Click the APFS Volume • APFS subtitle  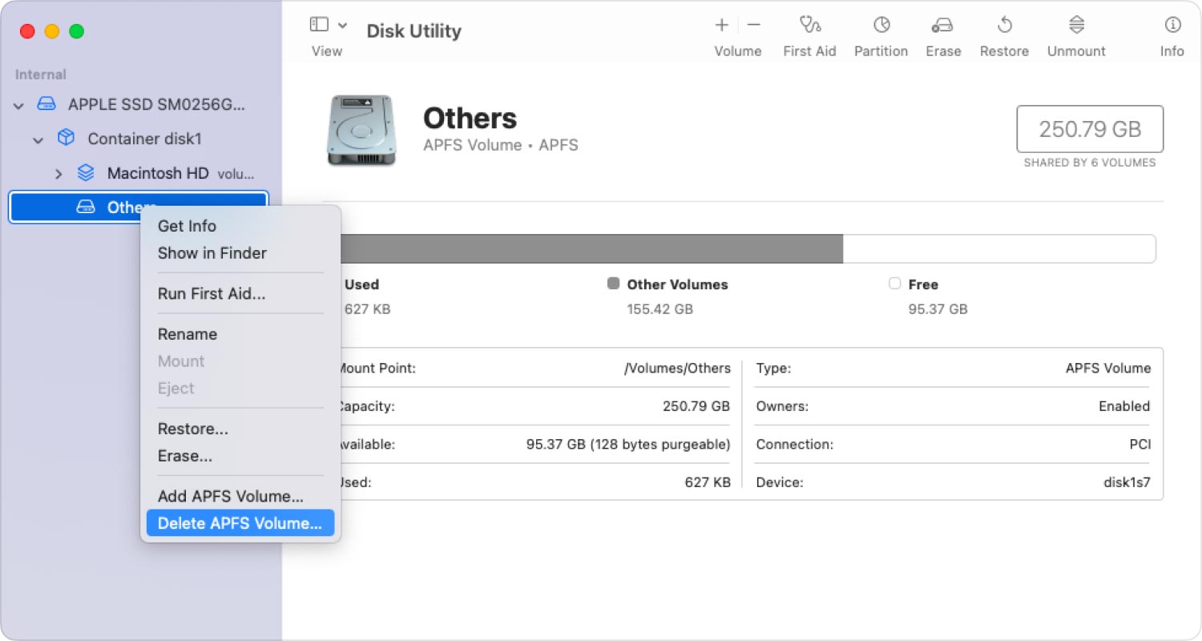tap(501, 145)
